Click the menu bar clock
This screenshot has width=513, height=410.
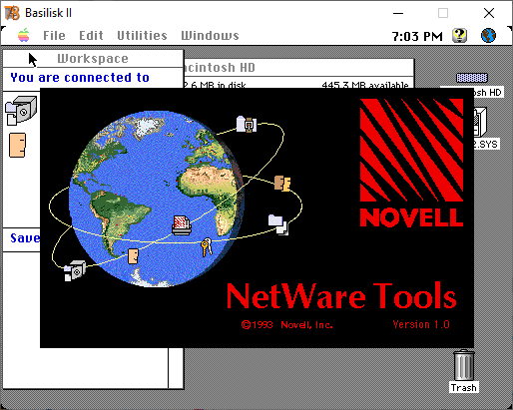click(x=417, y=36)
